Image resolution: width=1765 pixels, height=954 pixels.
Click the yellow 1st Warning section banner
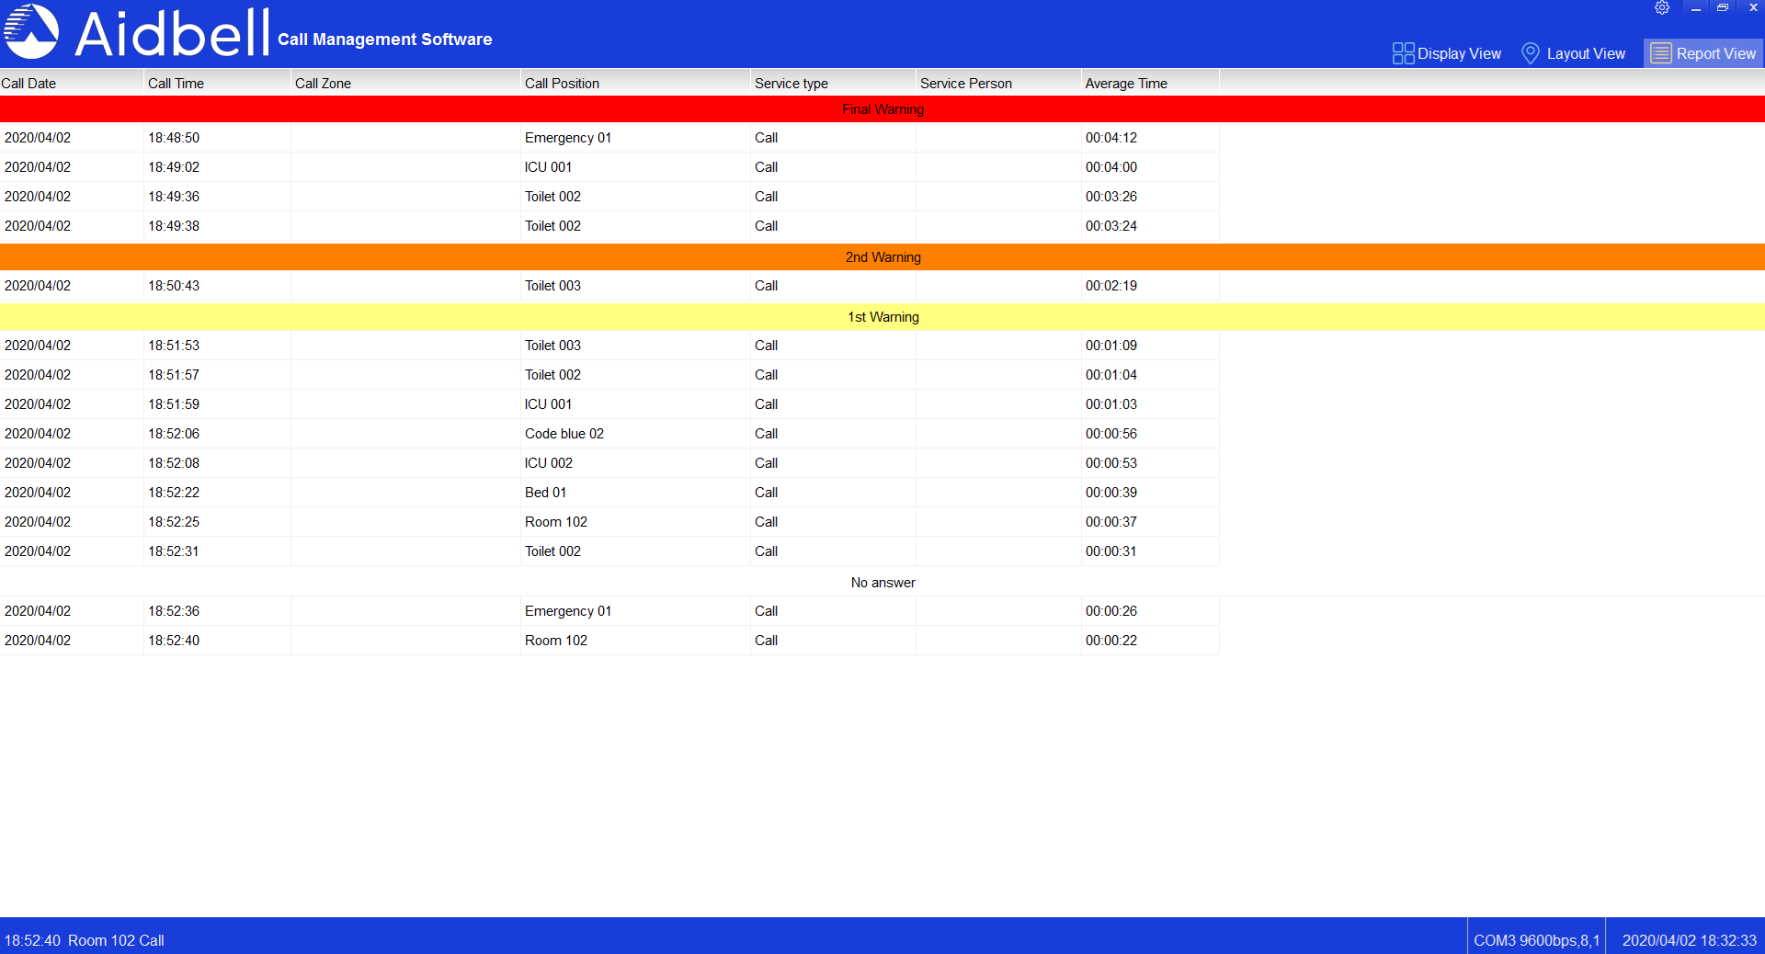point(882,317)
